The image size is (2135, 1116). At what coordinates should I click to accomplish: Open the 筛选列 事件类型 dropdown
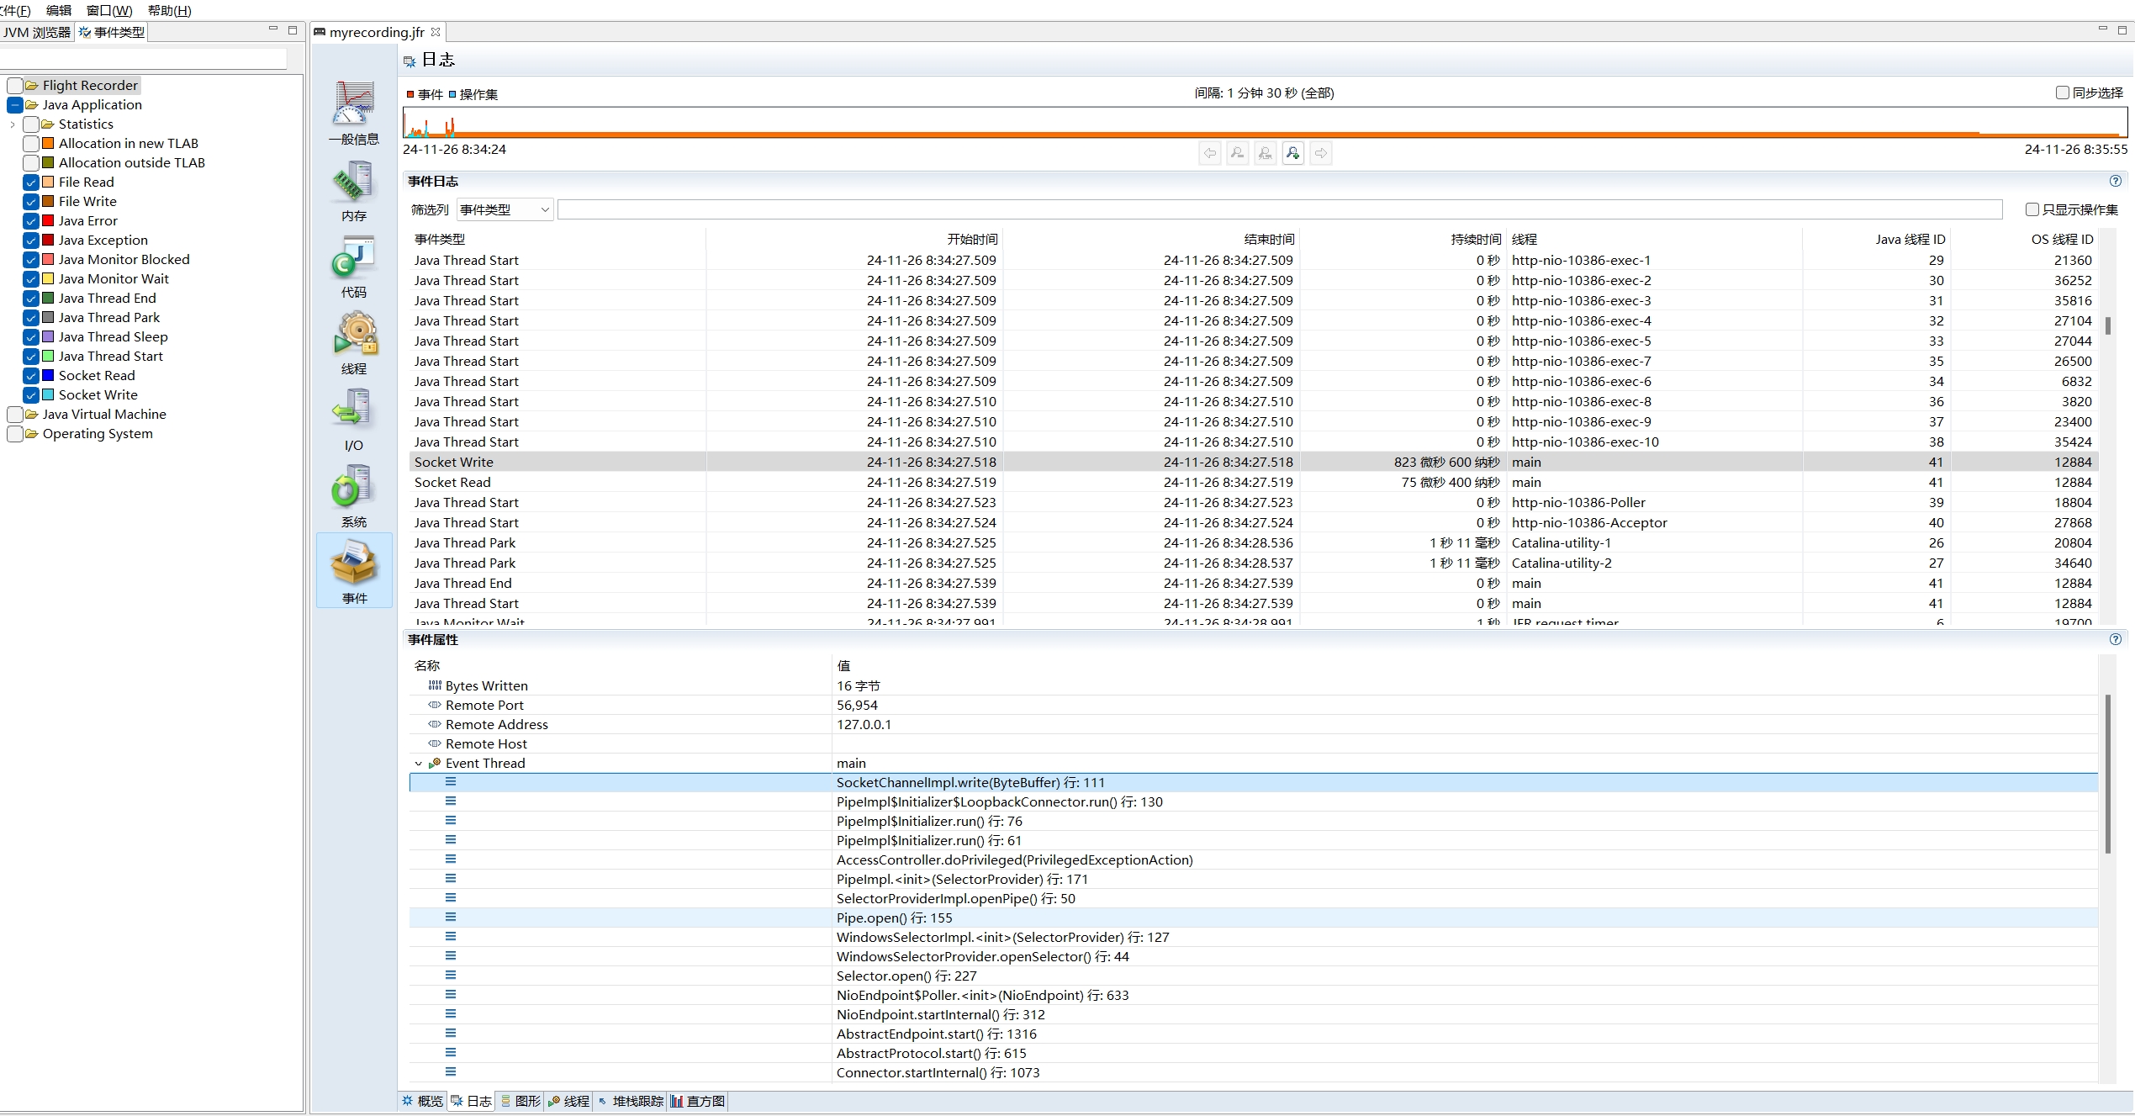pyautogui.click(x=505, y=209)
